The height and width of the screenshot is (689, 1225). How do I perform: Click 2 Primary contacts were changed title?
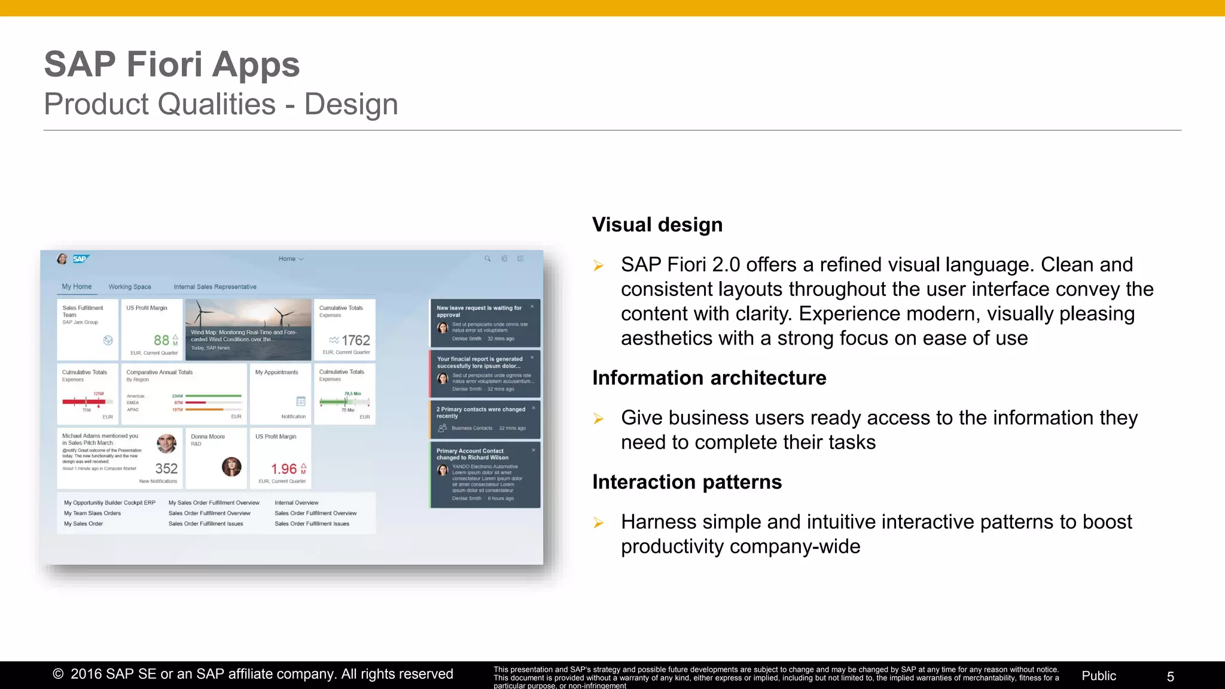click(481, 413)
